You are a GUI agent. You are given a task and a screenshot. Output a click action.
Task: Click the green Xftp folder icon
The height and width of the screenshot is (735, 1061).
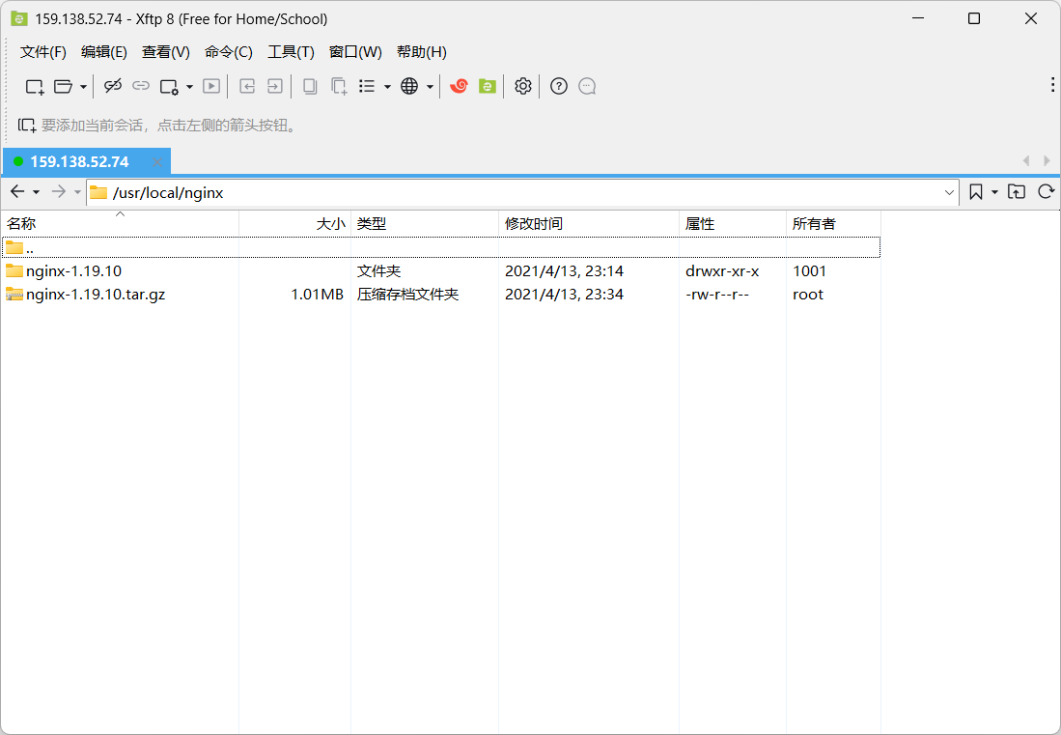point(488,86)
